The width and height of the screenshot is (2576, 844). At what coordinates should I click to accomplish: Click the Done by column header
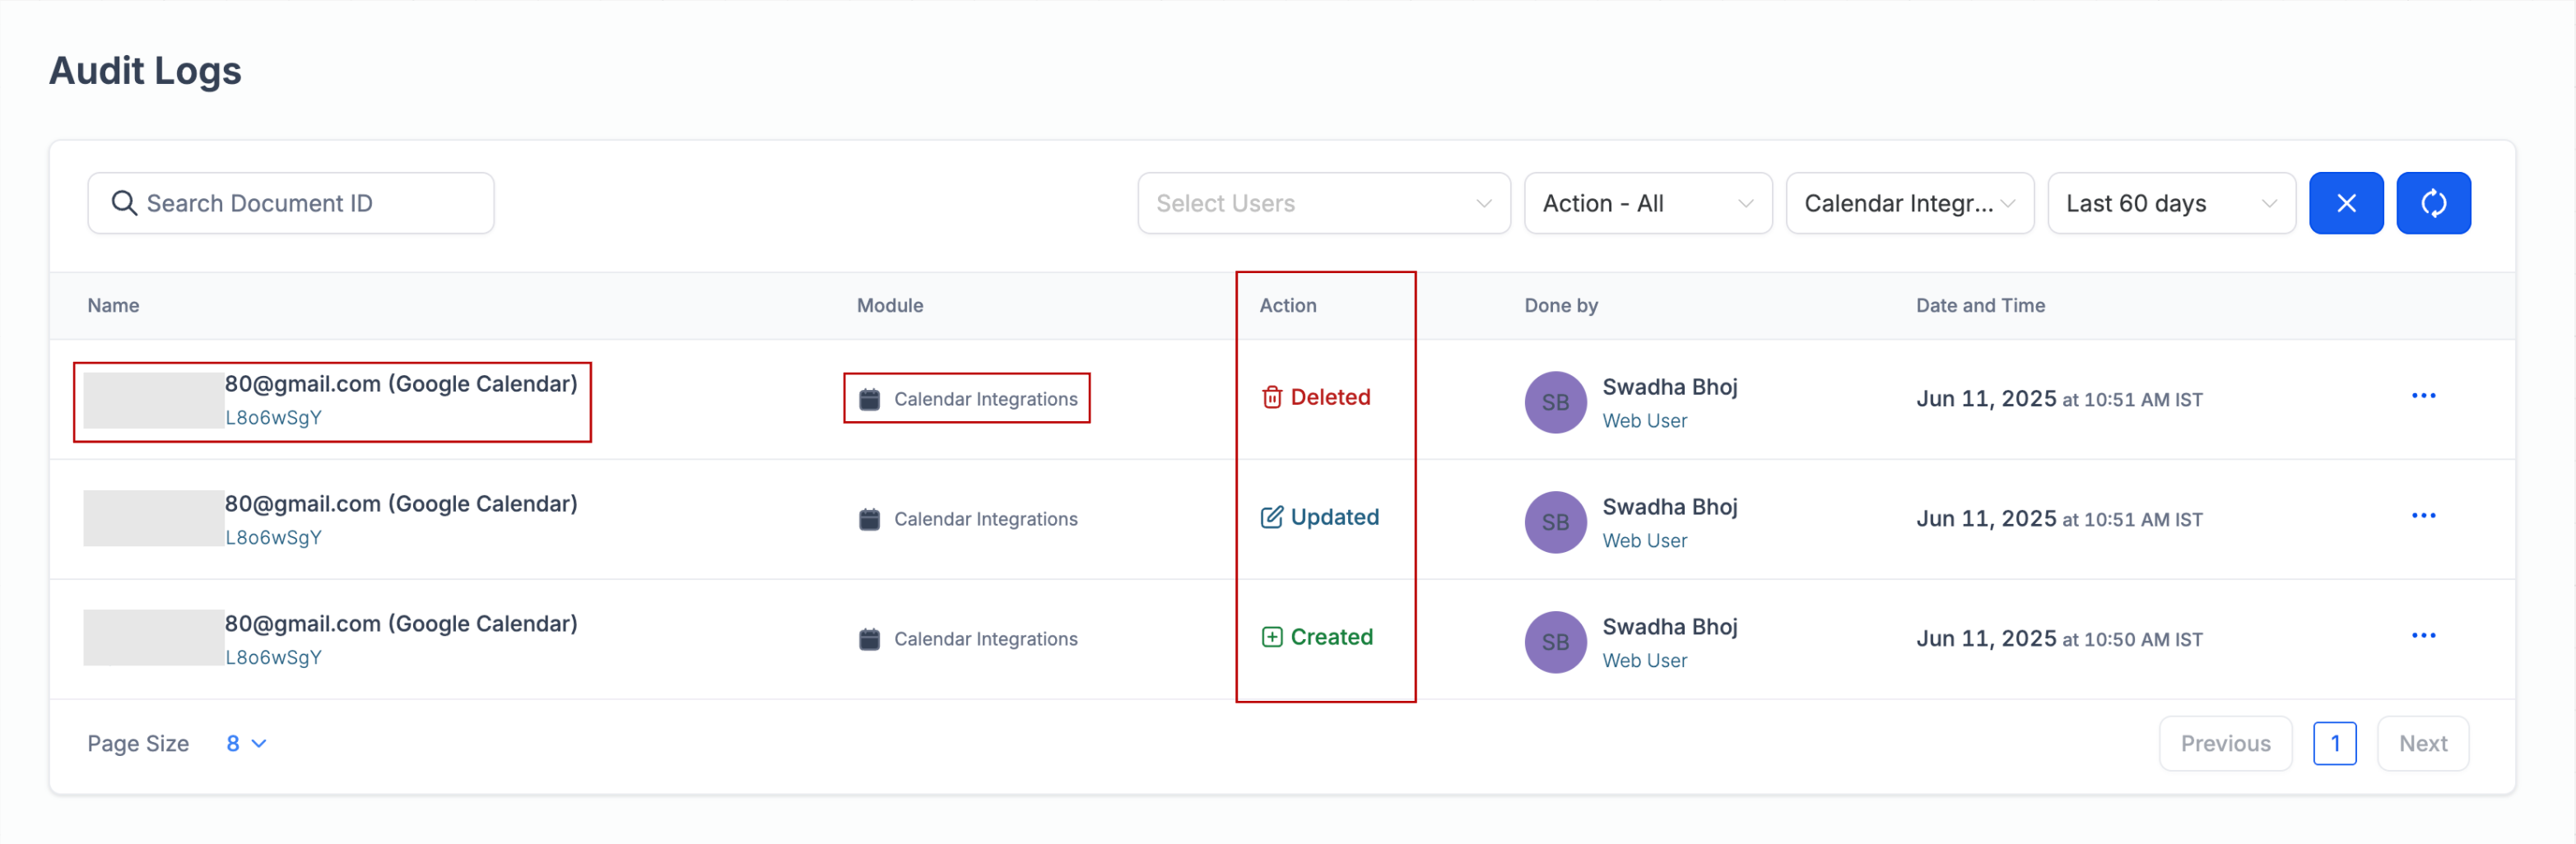coord(1560,305)
